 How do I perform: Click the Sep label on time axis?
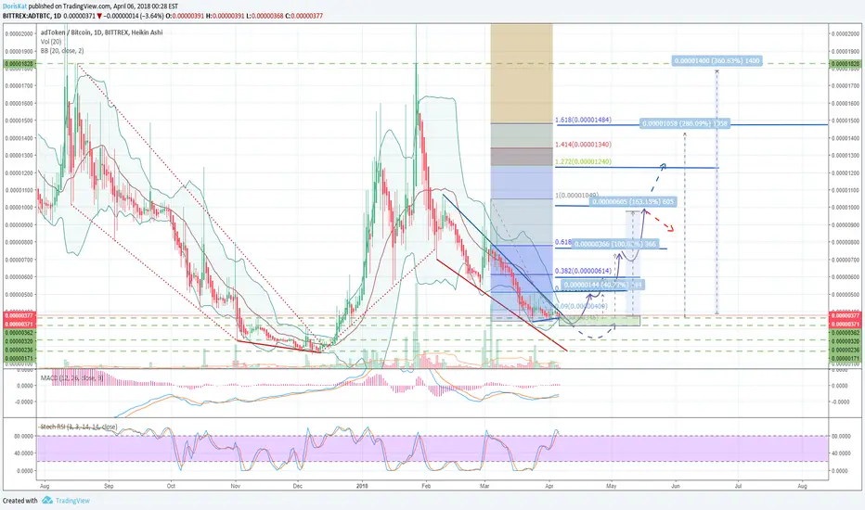[109, 486]
